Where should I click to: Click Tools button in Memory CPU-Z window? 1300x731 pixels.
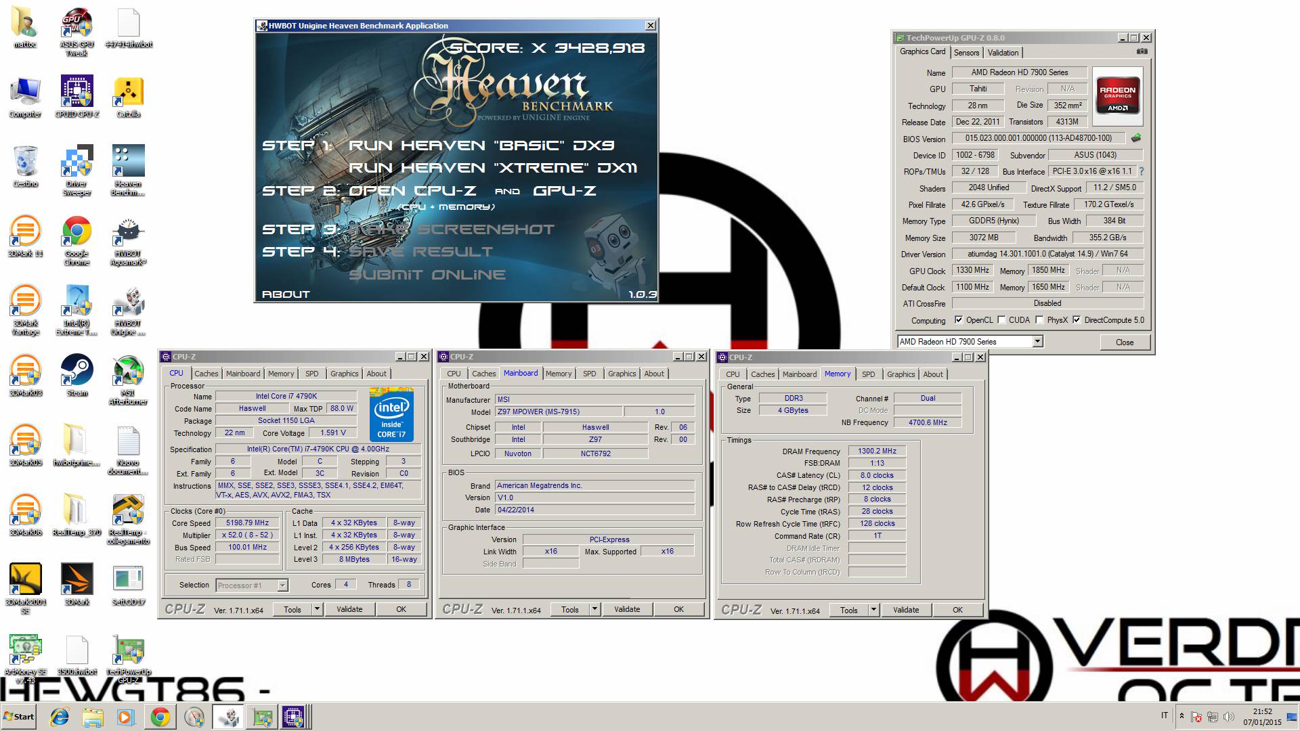click(849, 610)
